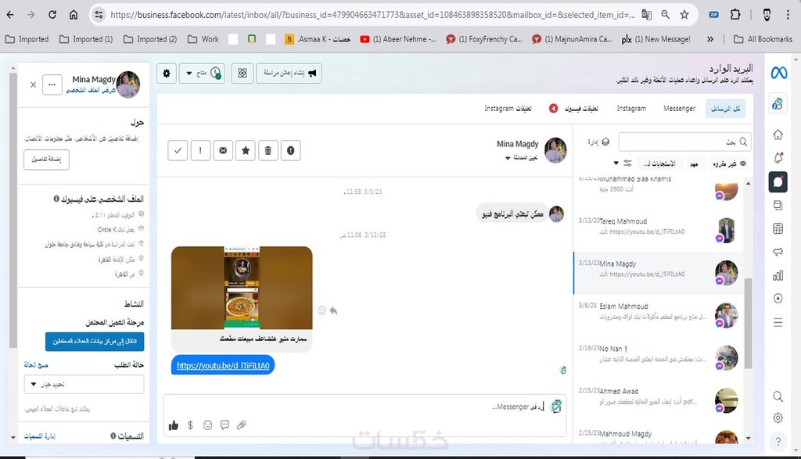
Task: Open the inbox filter sliders icon
Action: 628,163
